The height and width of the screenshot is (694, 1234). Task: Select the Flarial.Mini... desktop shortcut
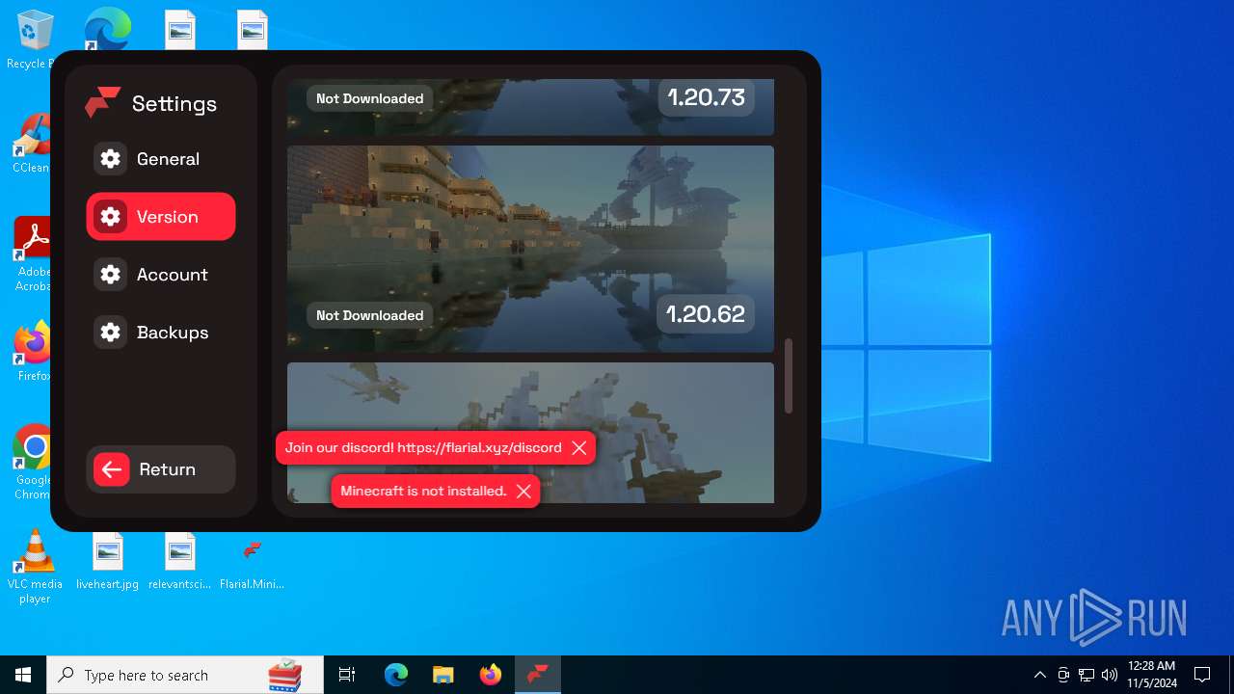pyautogui.click(x=252, y=561)
